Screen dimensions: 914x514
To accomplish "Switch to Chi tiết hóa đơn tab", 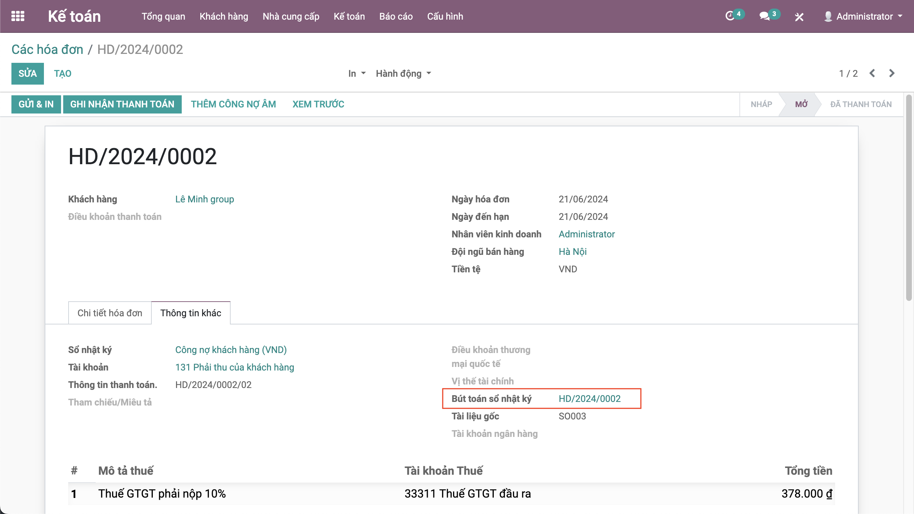I will point(110,313).
